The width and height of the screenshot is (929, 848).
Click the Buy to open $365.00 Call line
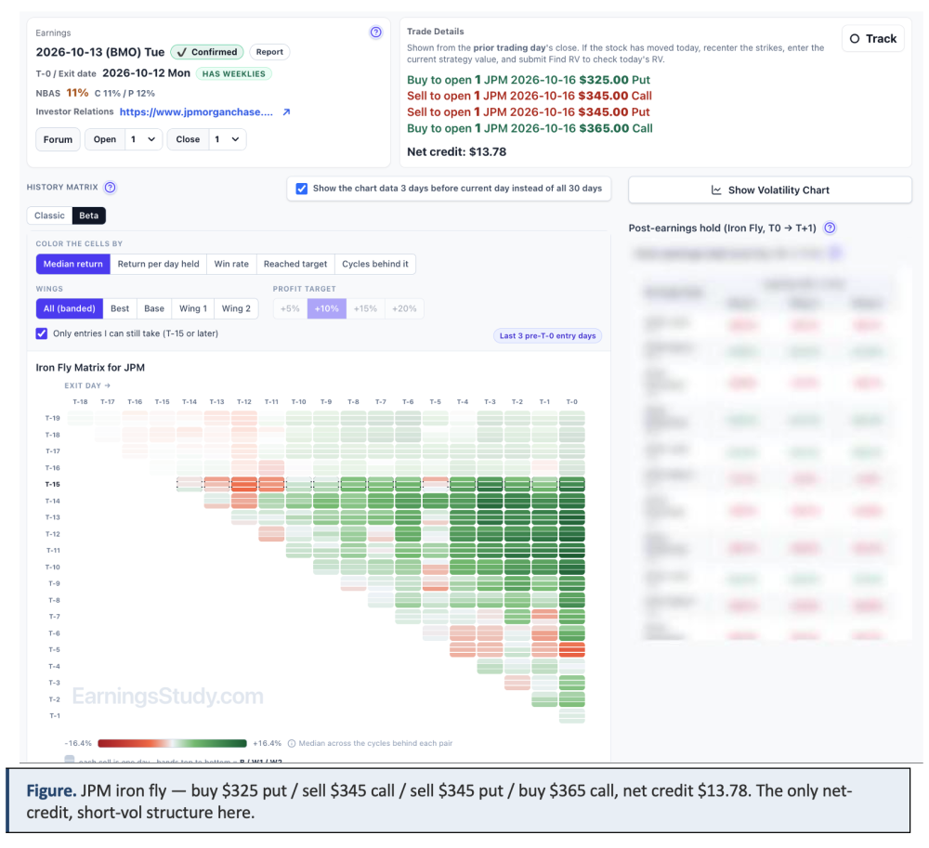point(530,128)
